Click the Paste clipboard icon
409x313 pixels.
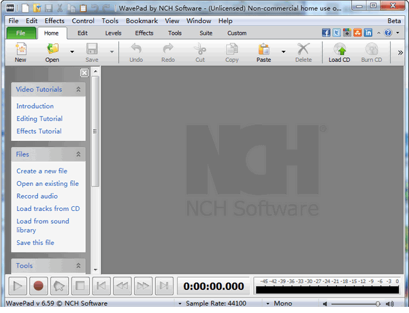coord(264,49)
